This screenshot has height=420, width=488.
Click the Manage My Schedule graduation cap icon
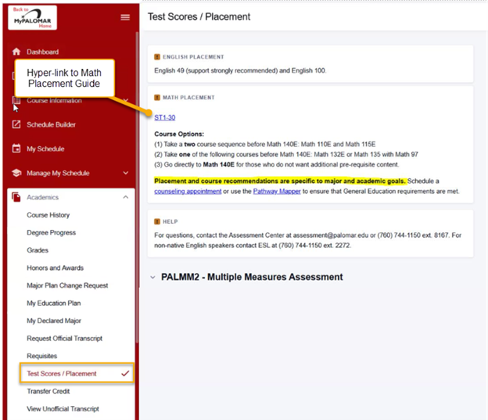coord(16,173)
